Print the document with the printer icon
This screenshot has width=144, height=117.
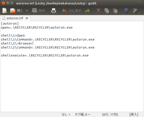click(53, 11)
